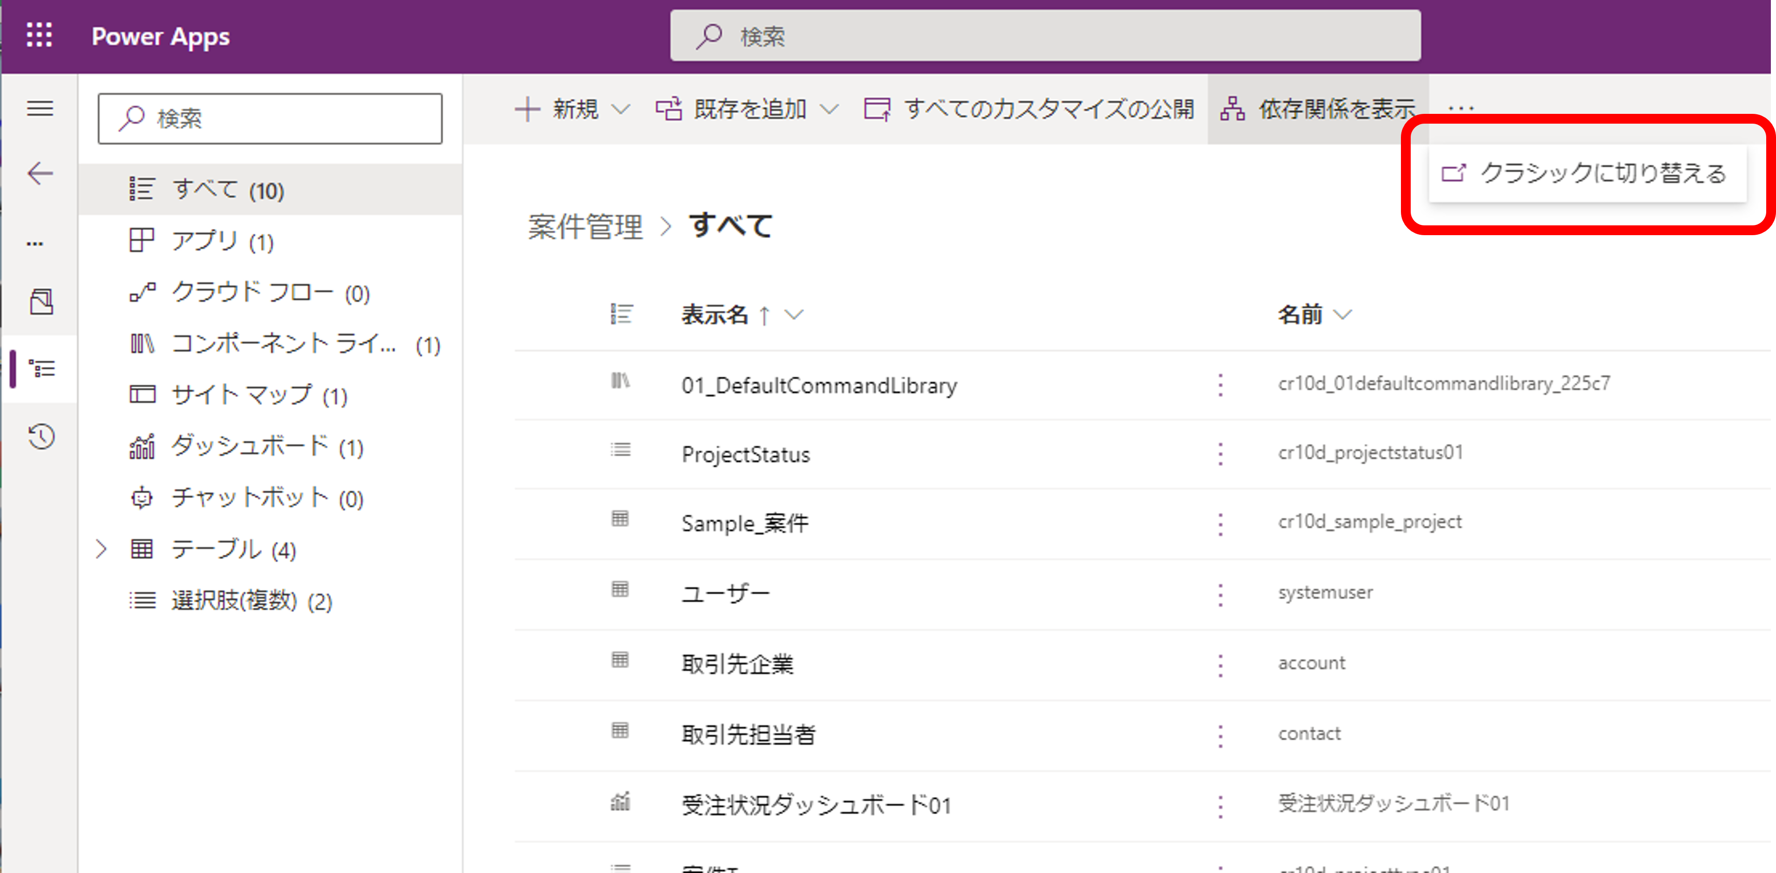Viewport: 1776px width, 873px height.
Task: Click the pages icon in left rail
Action: click(x=41, y=301)
